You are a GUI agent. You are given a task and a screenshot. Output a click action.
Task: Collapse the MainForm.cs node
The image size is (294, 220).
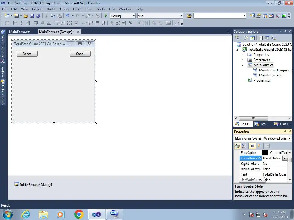pos(243,65)
